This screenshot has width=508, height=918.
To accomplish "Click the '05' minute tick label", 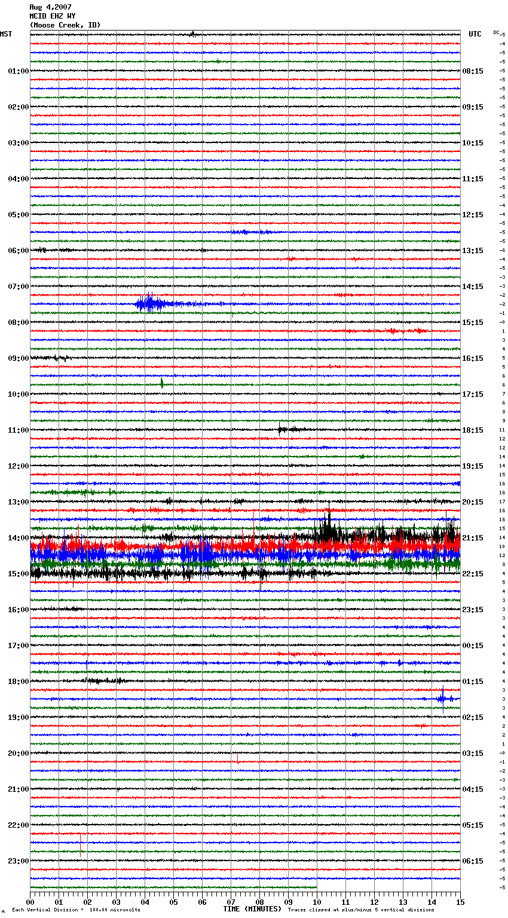I will click(173, 902).
